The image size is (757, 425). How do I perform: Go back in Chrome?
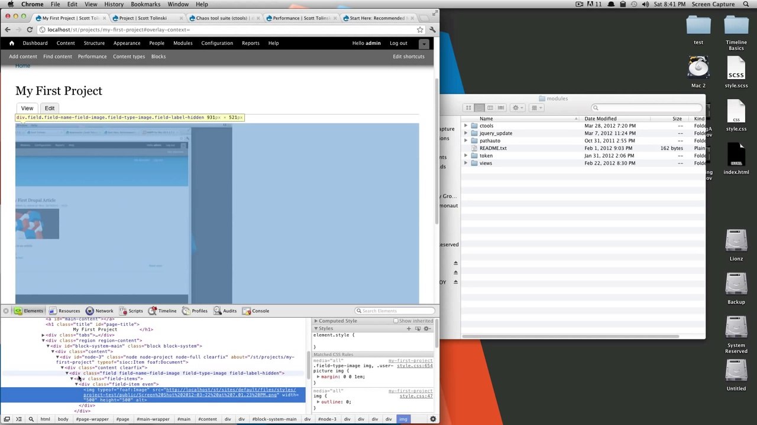point(7,30)
